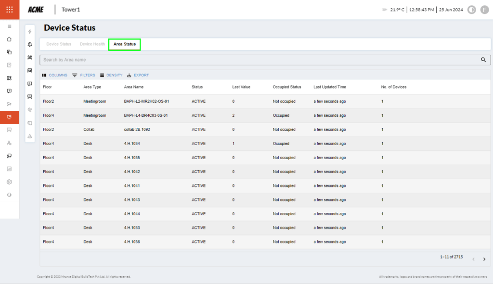Screen dimensions: 493x284
Task: Click the lightning bolt energy icon
Action: coord(30,32)
